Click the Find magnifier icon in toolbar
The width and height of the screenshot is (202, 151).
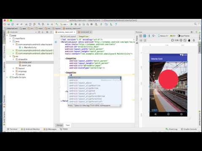(39, 24)
